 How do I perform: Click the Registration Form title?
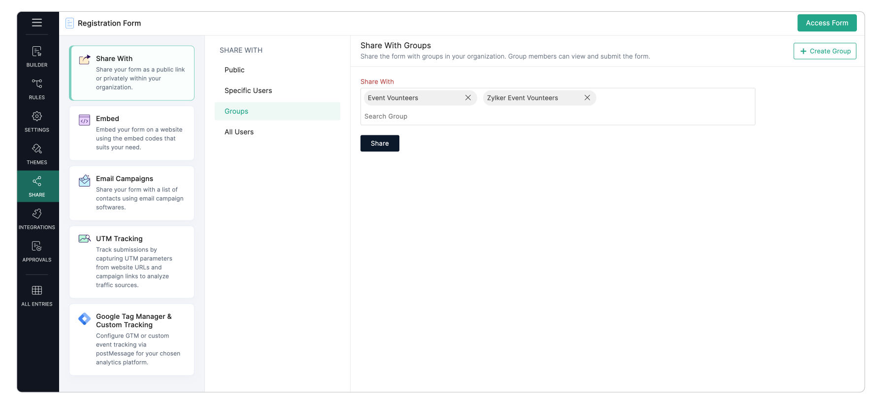[109, 23]
